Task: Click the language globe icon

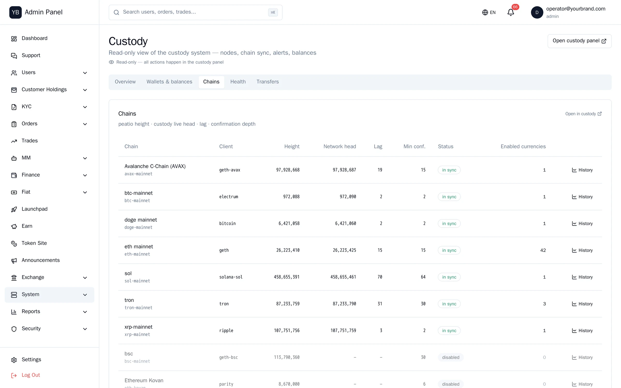Action: click(x=485, y=12)
